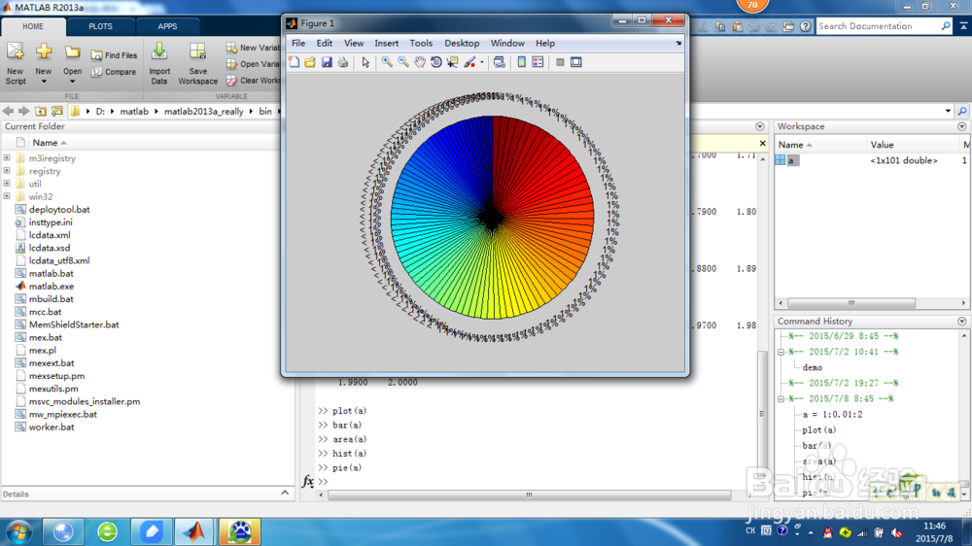Click Open File icon in Figure 1 toolbar

pyautogui.click(x=310, y=62)
